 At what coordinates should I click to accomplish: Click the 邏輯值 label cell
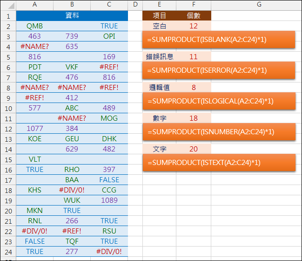159,88
